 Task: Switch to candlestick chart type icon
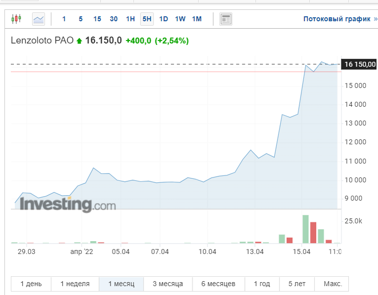coord(16,19)
